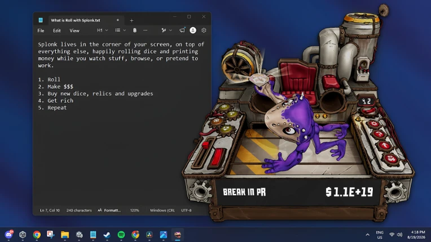431x242 pixels.
Task: Open the account profile avatar
Action: [193, 30]
